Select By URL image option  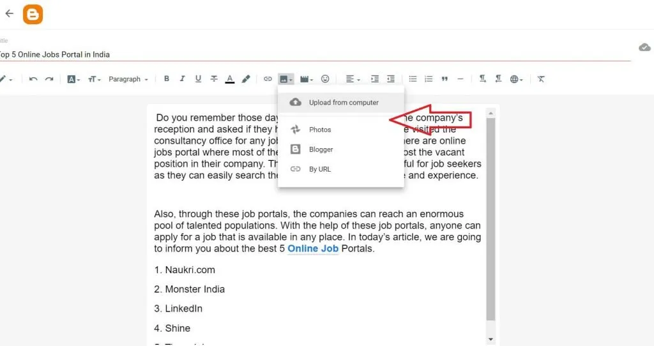341,169
